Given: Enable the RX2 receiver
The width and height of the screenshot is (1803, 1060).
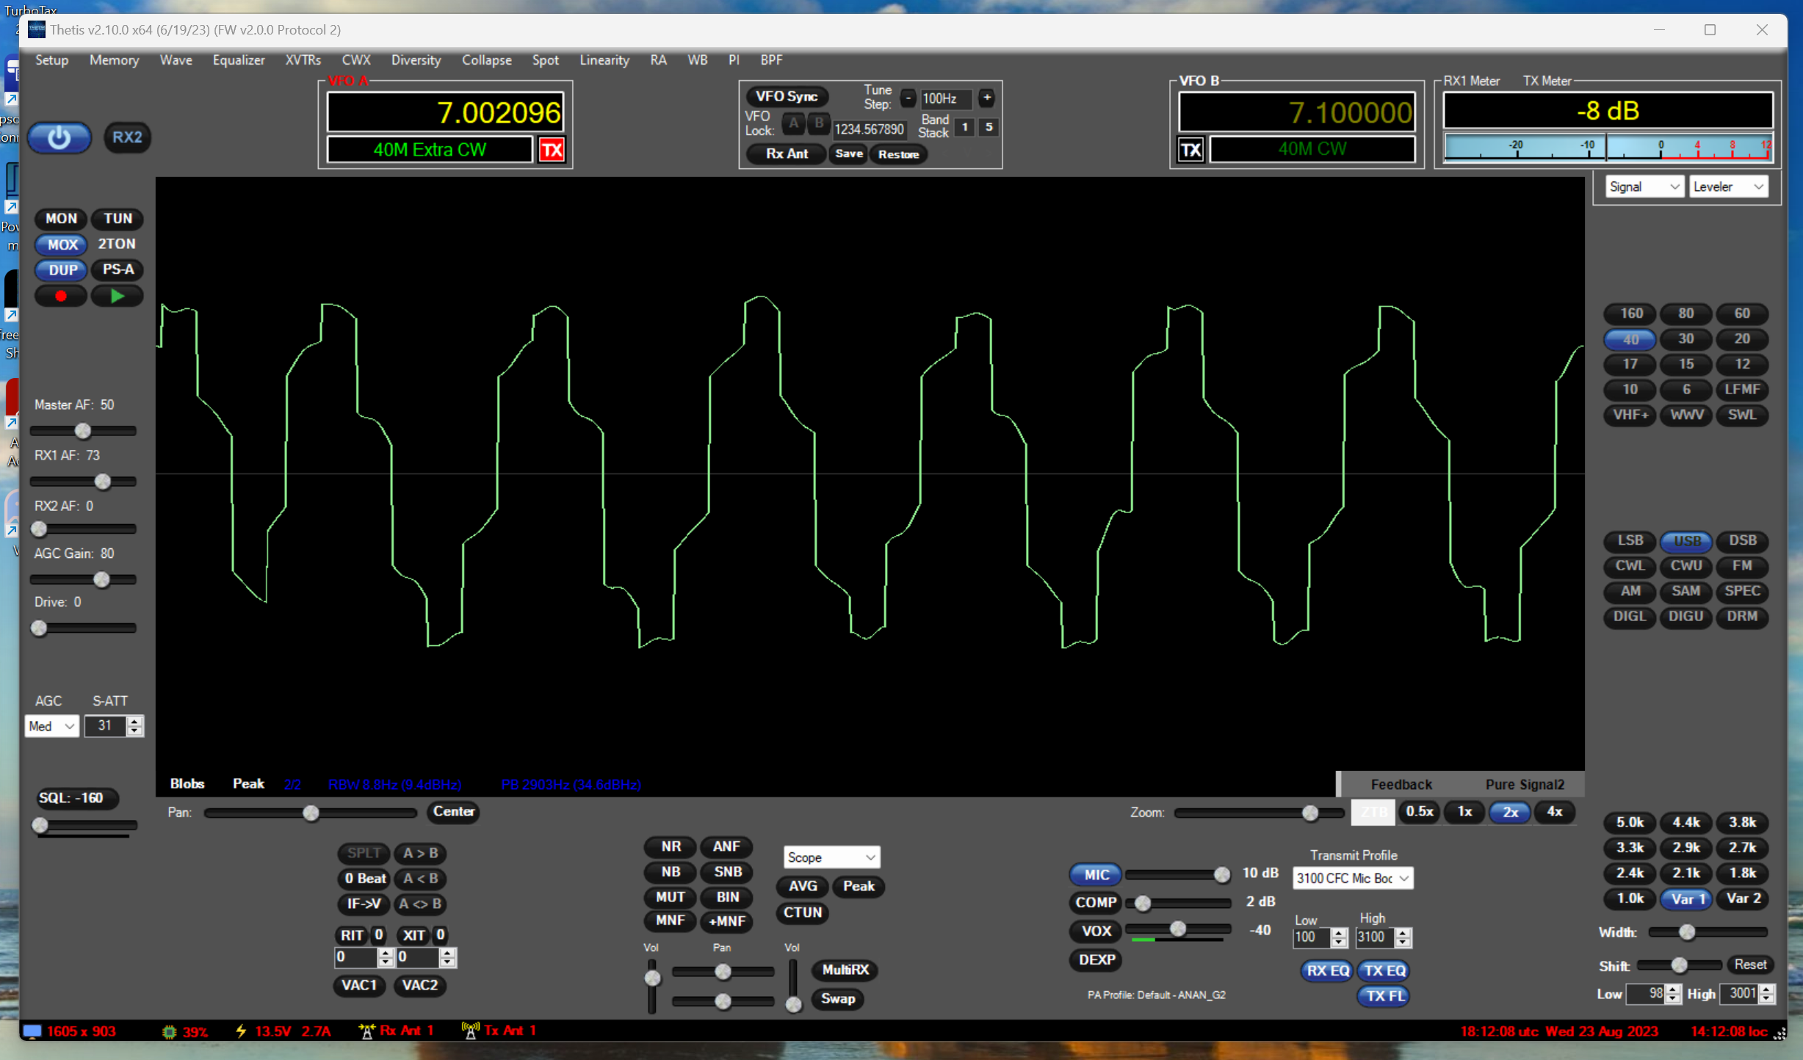Looking at the screenshot, I should click(127, 137).
